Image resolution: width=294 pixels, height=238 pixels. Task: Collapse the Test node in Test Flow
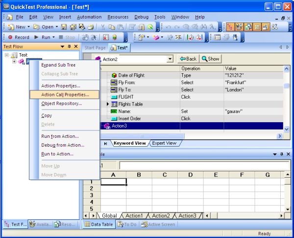coord(7,55)
